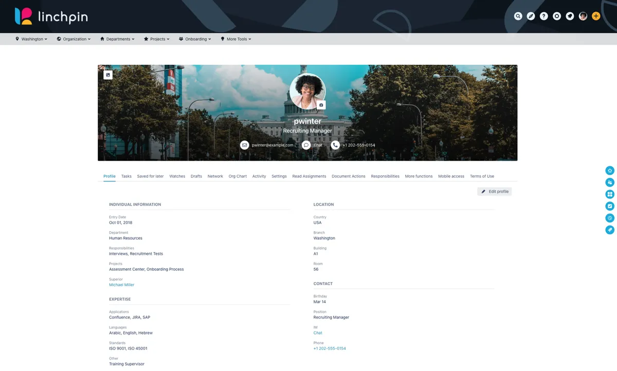The height and width of the screenshot is (371, 617).
Task: Click the +1 202-555-0154 phone link under Contact
Action: click(x=330, y=348)
